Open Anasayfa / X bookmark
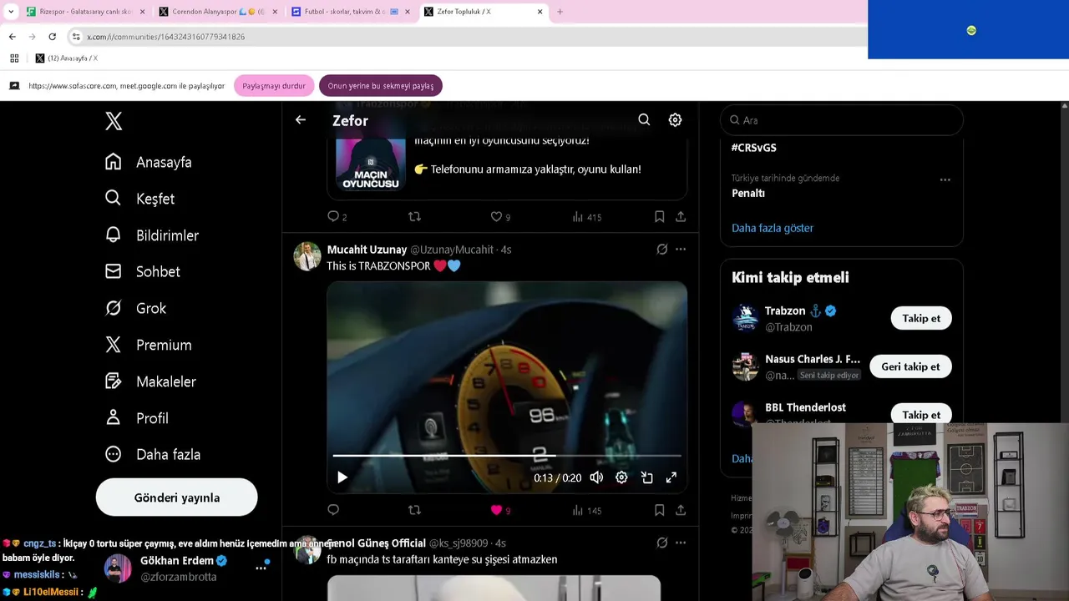Viewport: 1069px width, 601px height. click(x=66, y=58)
